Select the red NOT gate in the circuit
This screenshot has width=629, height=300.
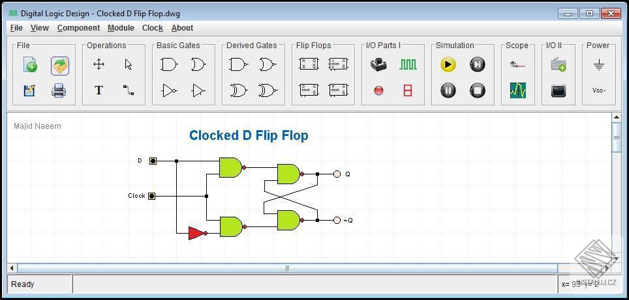tap(198, 233)
